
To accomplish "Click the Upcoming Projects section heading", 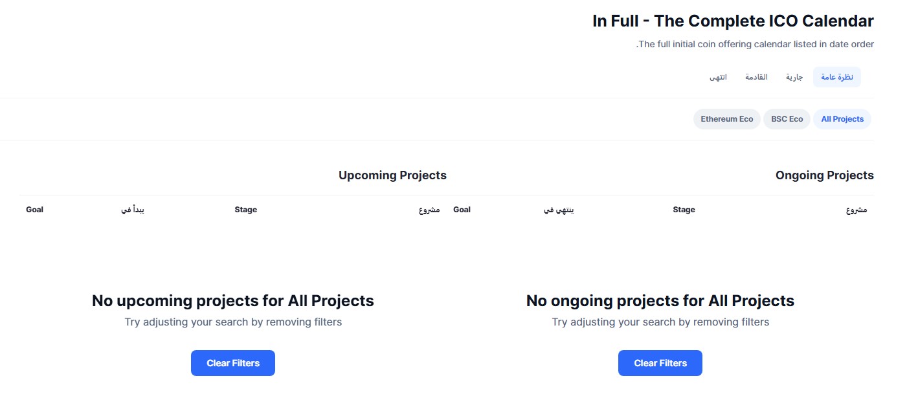I will pyautogui.click(x=392, y=175).
